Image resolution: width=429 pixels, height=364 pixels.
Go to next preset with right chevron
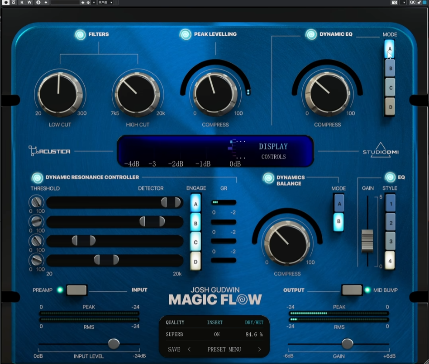click(x=259, y=349)
